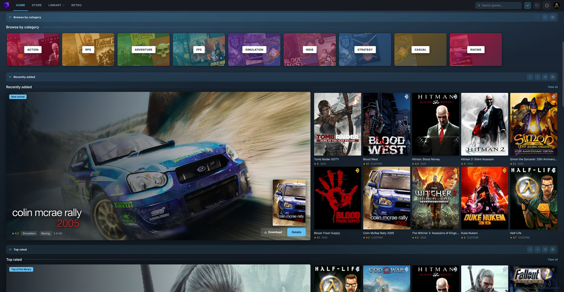
Task: Open the Store tab
Action: [37, 5]
